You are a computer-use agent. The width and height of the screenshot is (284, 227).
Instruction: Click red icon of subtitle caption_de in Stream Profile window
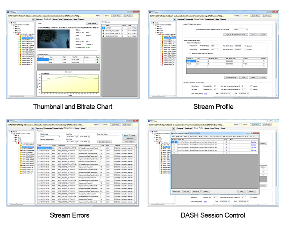pos(162,59)
